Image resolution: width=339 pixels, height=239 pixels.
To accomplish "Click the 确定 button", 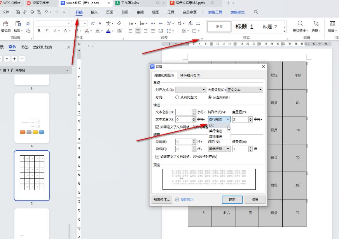I will [x=232, y=199].
